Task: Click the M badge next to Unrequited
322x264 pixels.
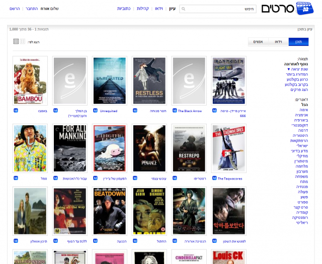Action: point(95,111)
